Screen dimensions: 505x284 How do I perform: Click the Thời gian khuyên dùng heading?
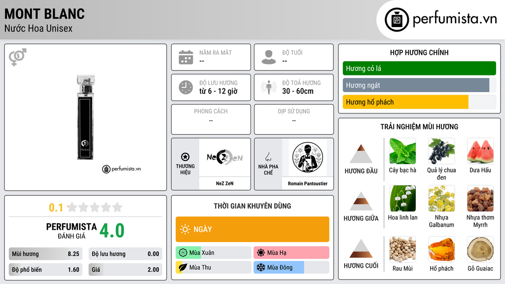pyautogui.click(x=252, y=206)
